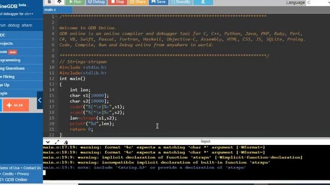Collapse the comment block fold arrow on line 1
The image size is (330, 185).
[x=56, y=16]
